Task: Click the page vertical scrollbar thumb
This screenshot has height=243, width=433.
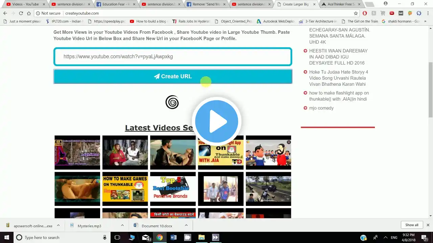Action: [x=430, y=90]
